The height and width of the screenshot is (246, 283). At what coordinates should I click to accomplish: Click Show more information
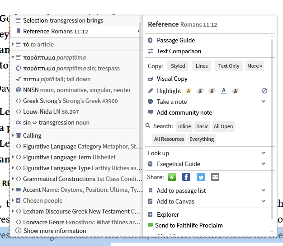click(76, 231)
